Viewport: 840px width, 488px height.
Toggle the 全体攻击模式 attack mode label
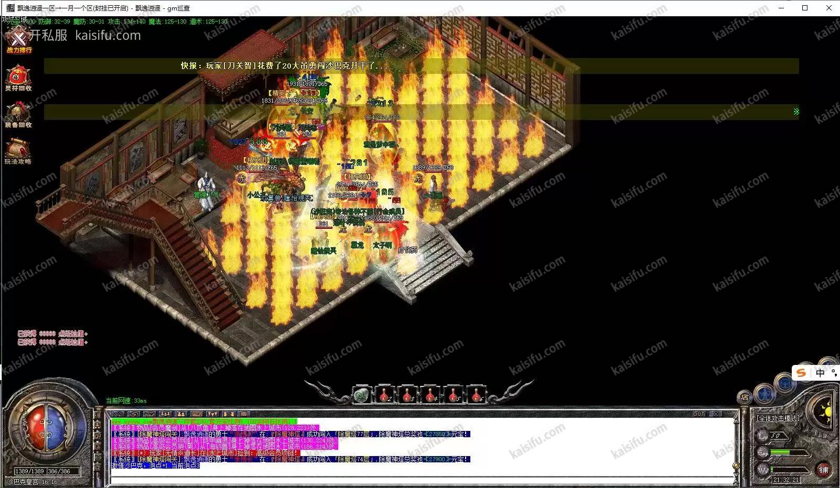click(778, 418)
